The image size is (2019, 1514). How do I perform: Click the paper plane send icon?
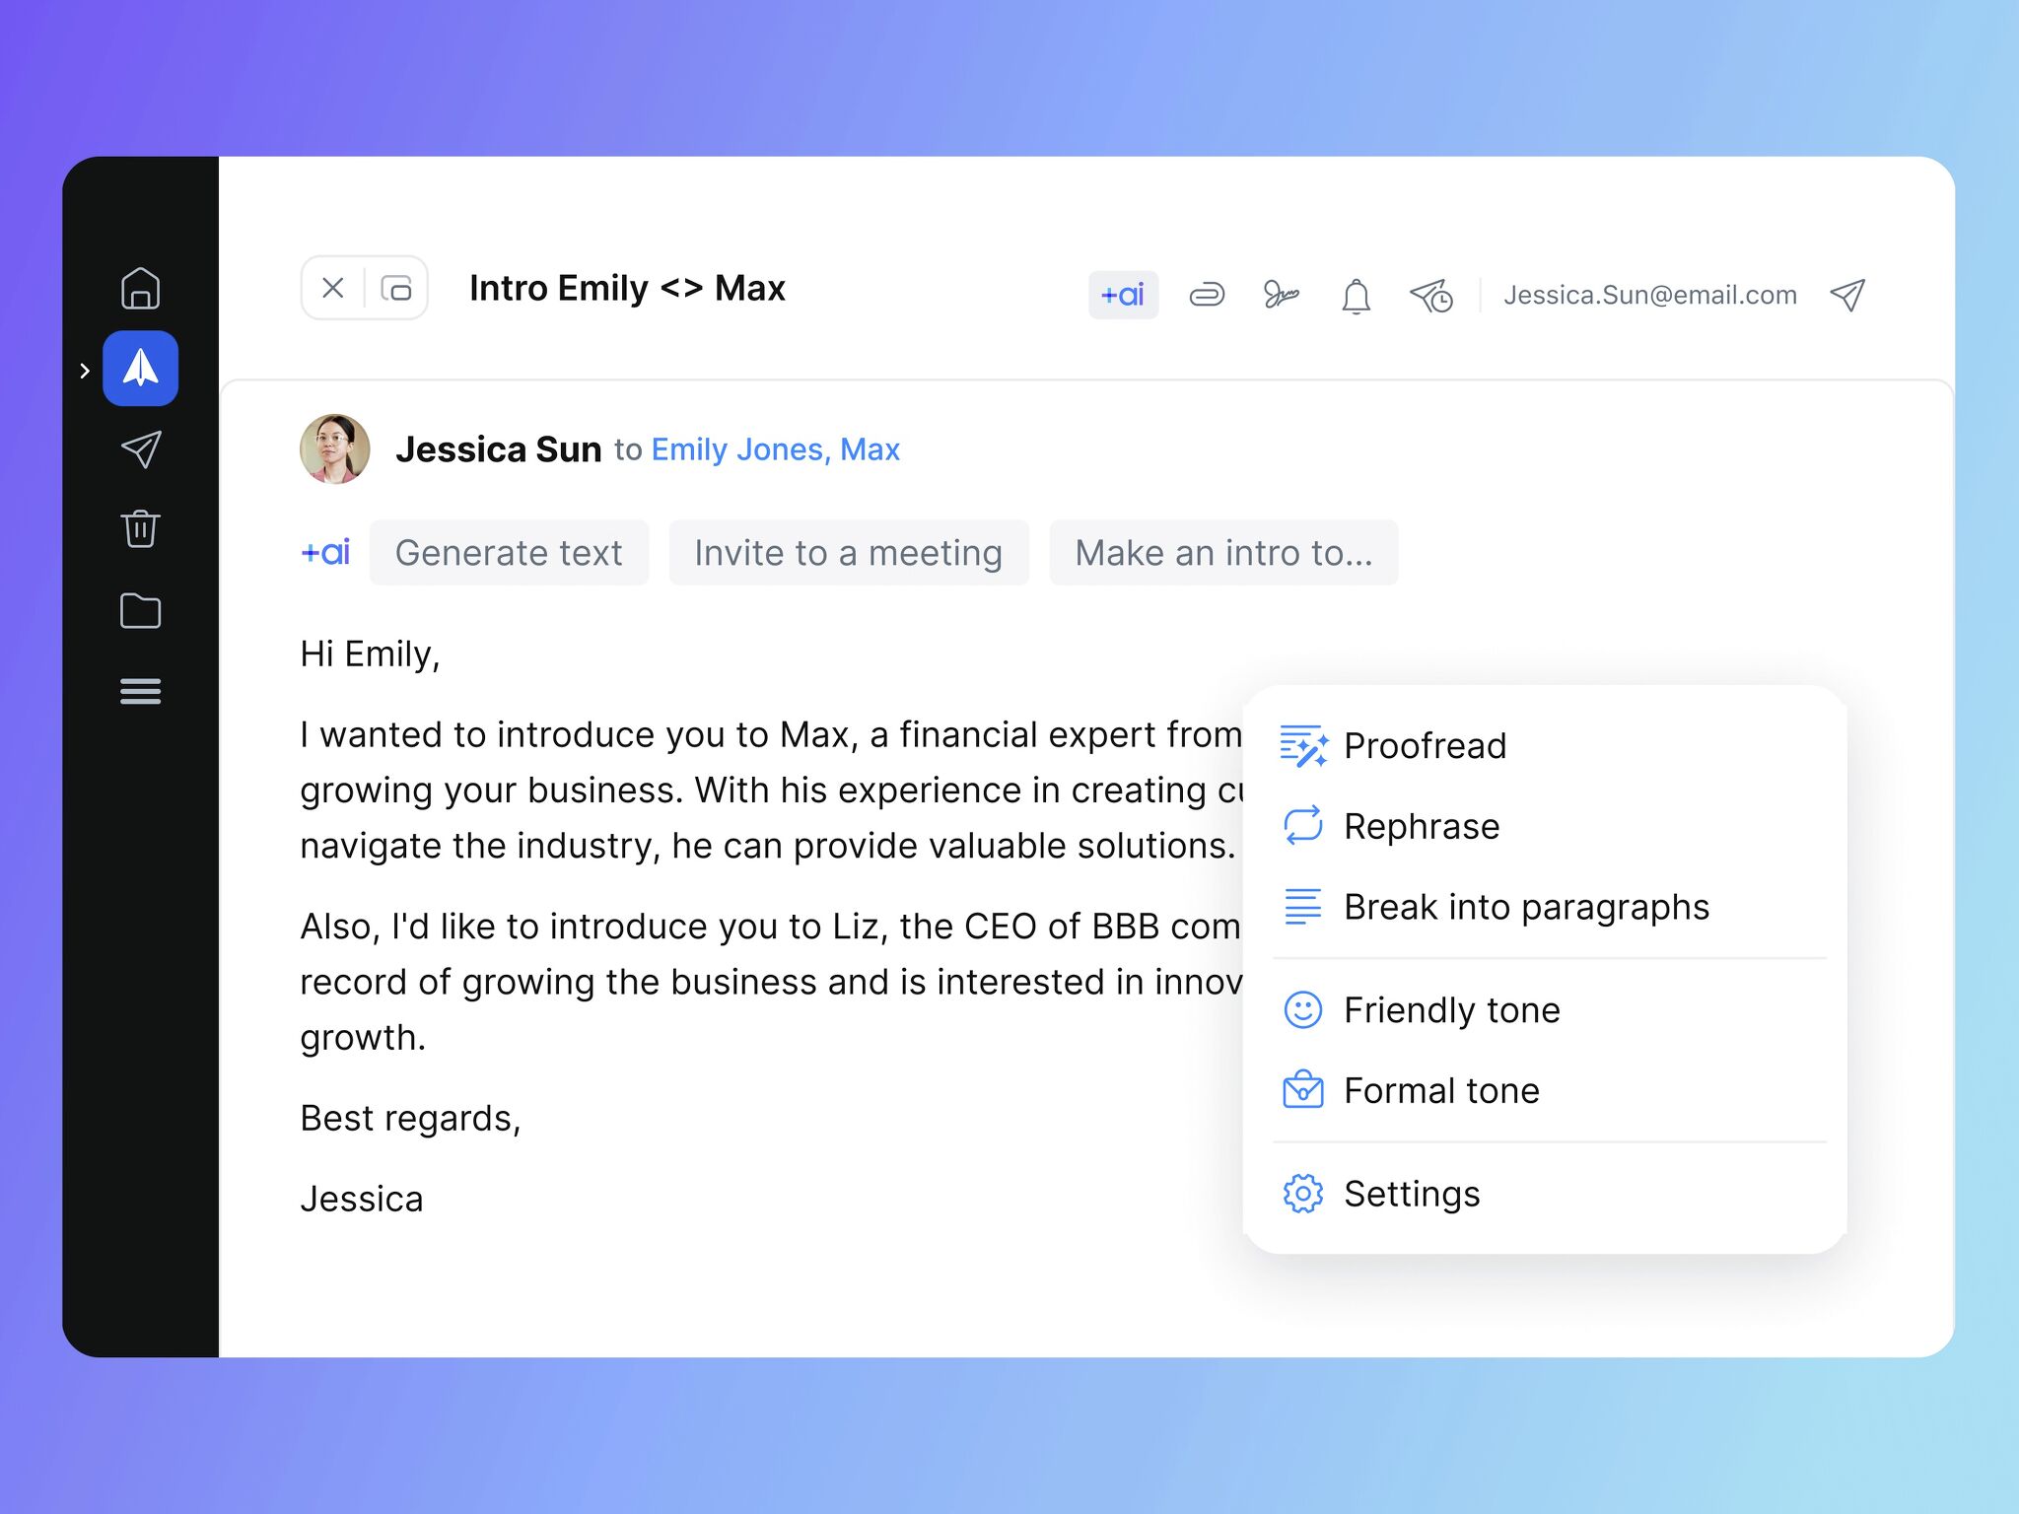(1848, 294)
